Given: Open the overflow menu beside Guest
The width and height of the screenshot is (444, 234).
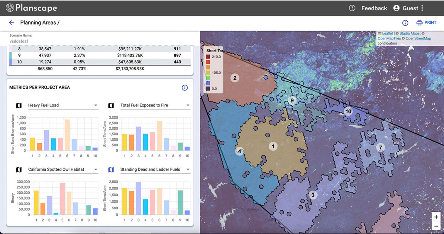Looking at the screenshot, I should point(422,8).
